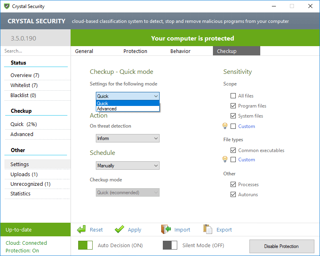
Task: Minimize the Crystal Security window
Action: click(x=274, y=6)
